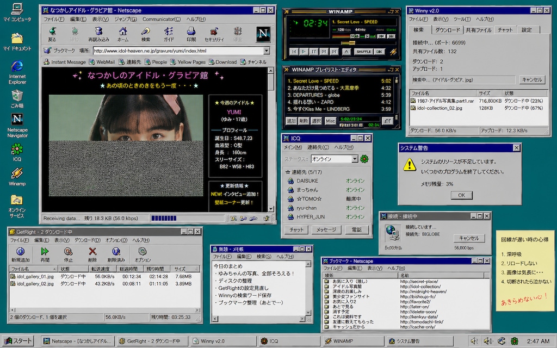Click the Misc button in Winamp playlist
Image resolution: width=557 pixels, height=348 pixels.
(330, 121)
